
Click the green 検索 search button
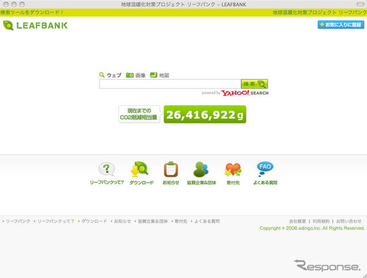tap(254, 84)
